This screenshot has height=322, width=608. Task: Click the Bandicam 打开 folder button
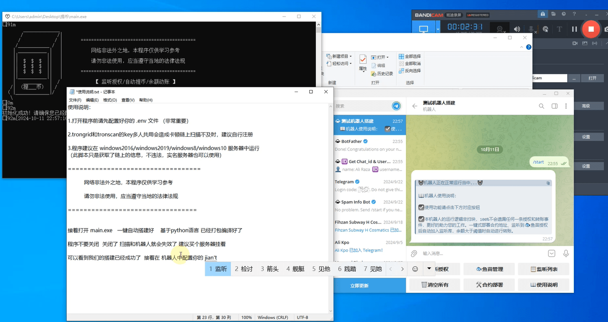tap(592, 78)
